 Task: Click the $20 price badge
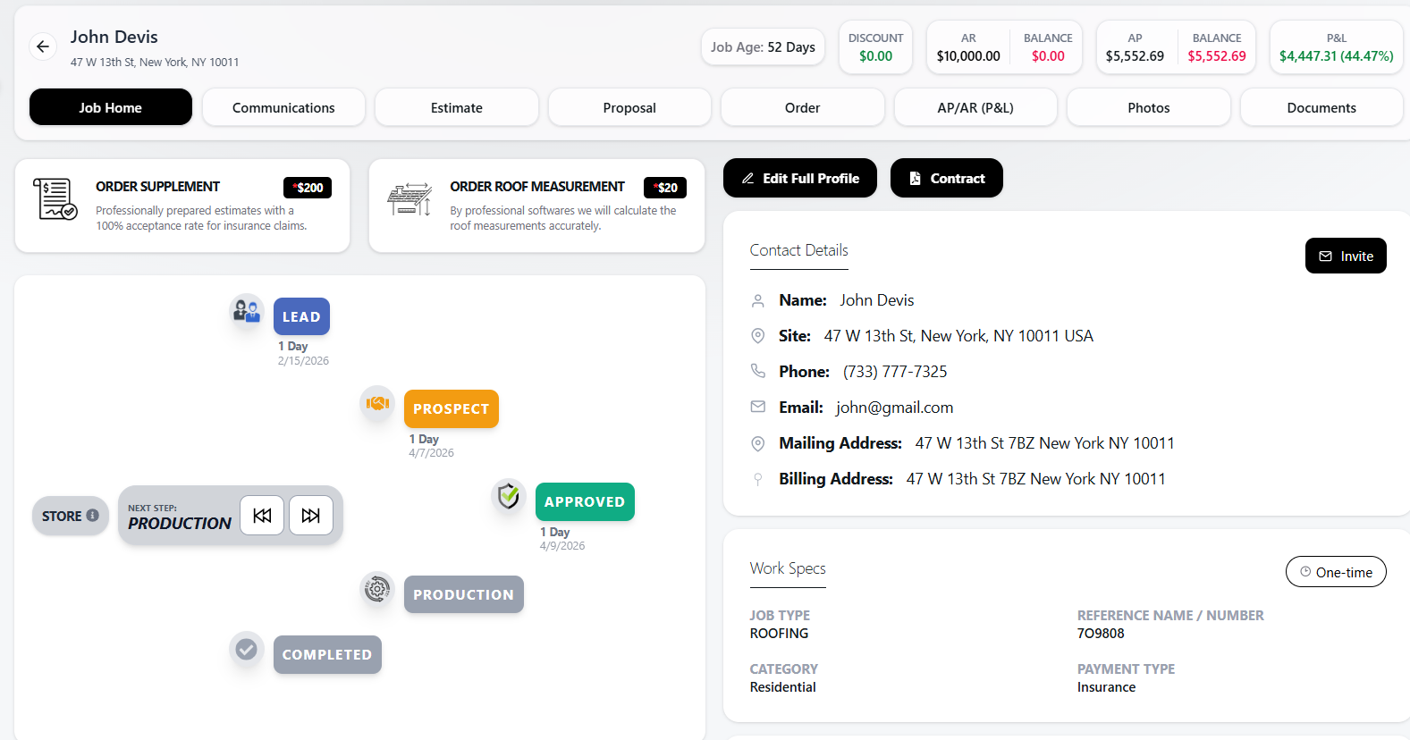(665, 188)
